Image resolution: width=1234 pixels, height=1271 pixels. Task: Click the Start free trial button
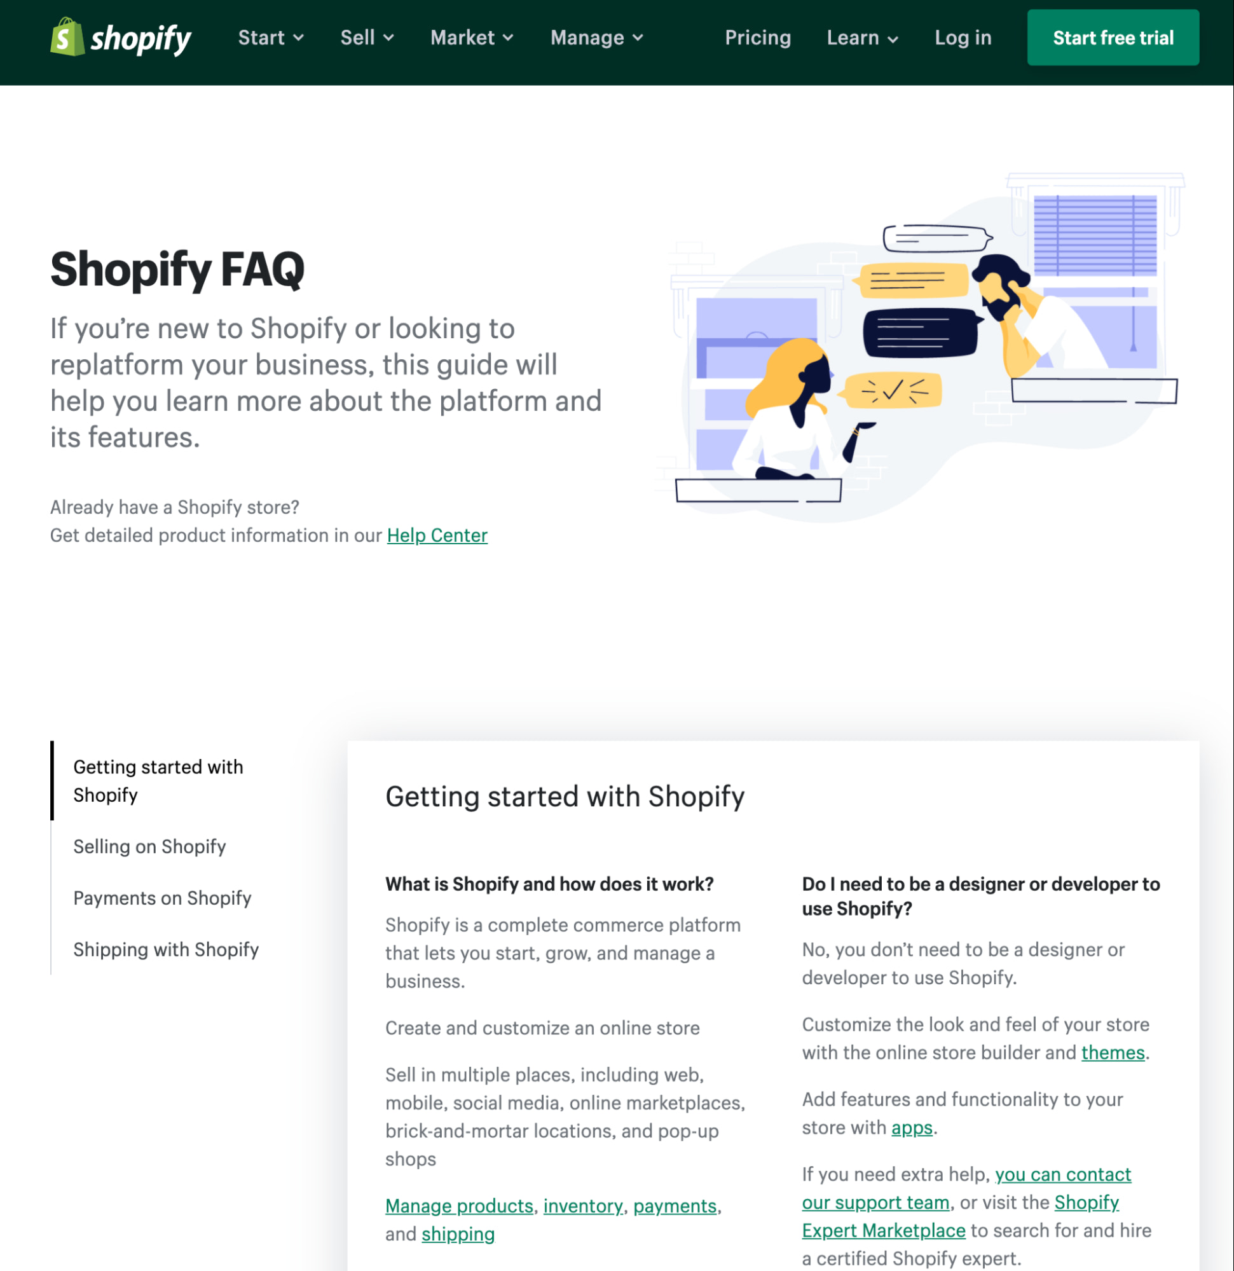pyautogui.click(x=1114, y=38)
